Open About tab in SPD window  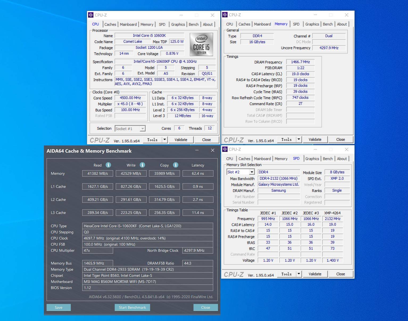[342, 159]
